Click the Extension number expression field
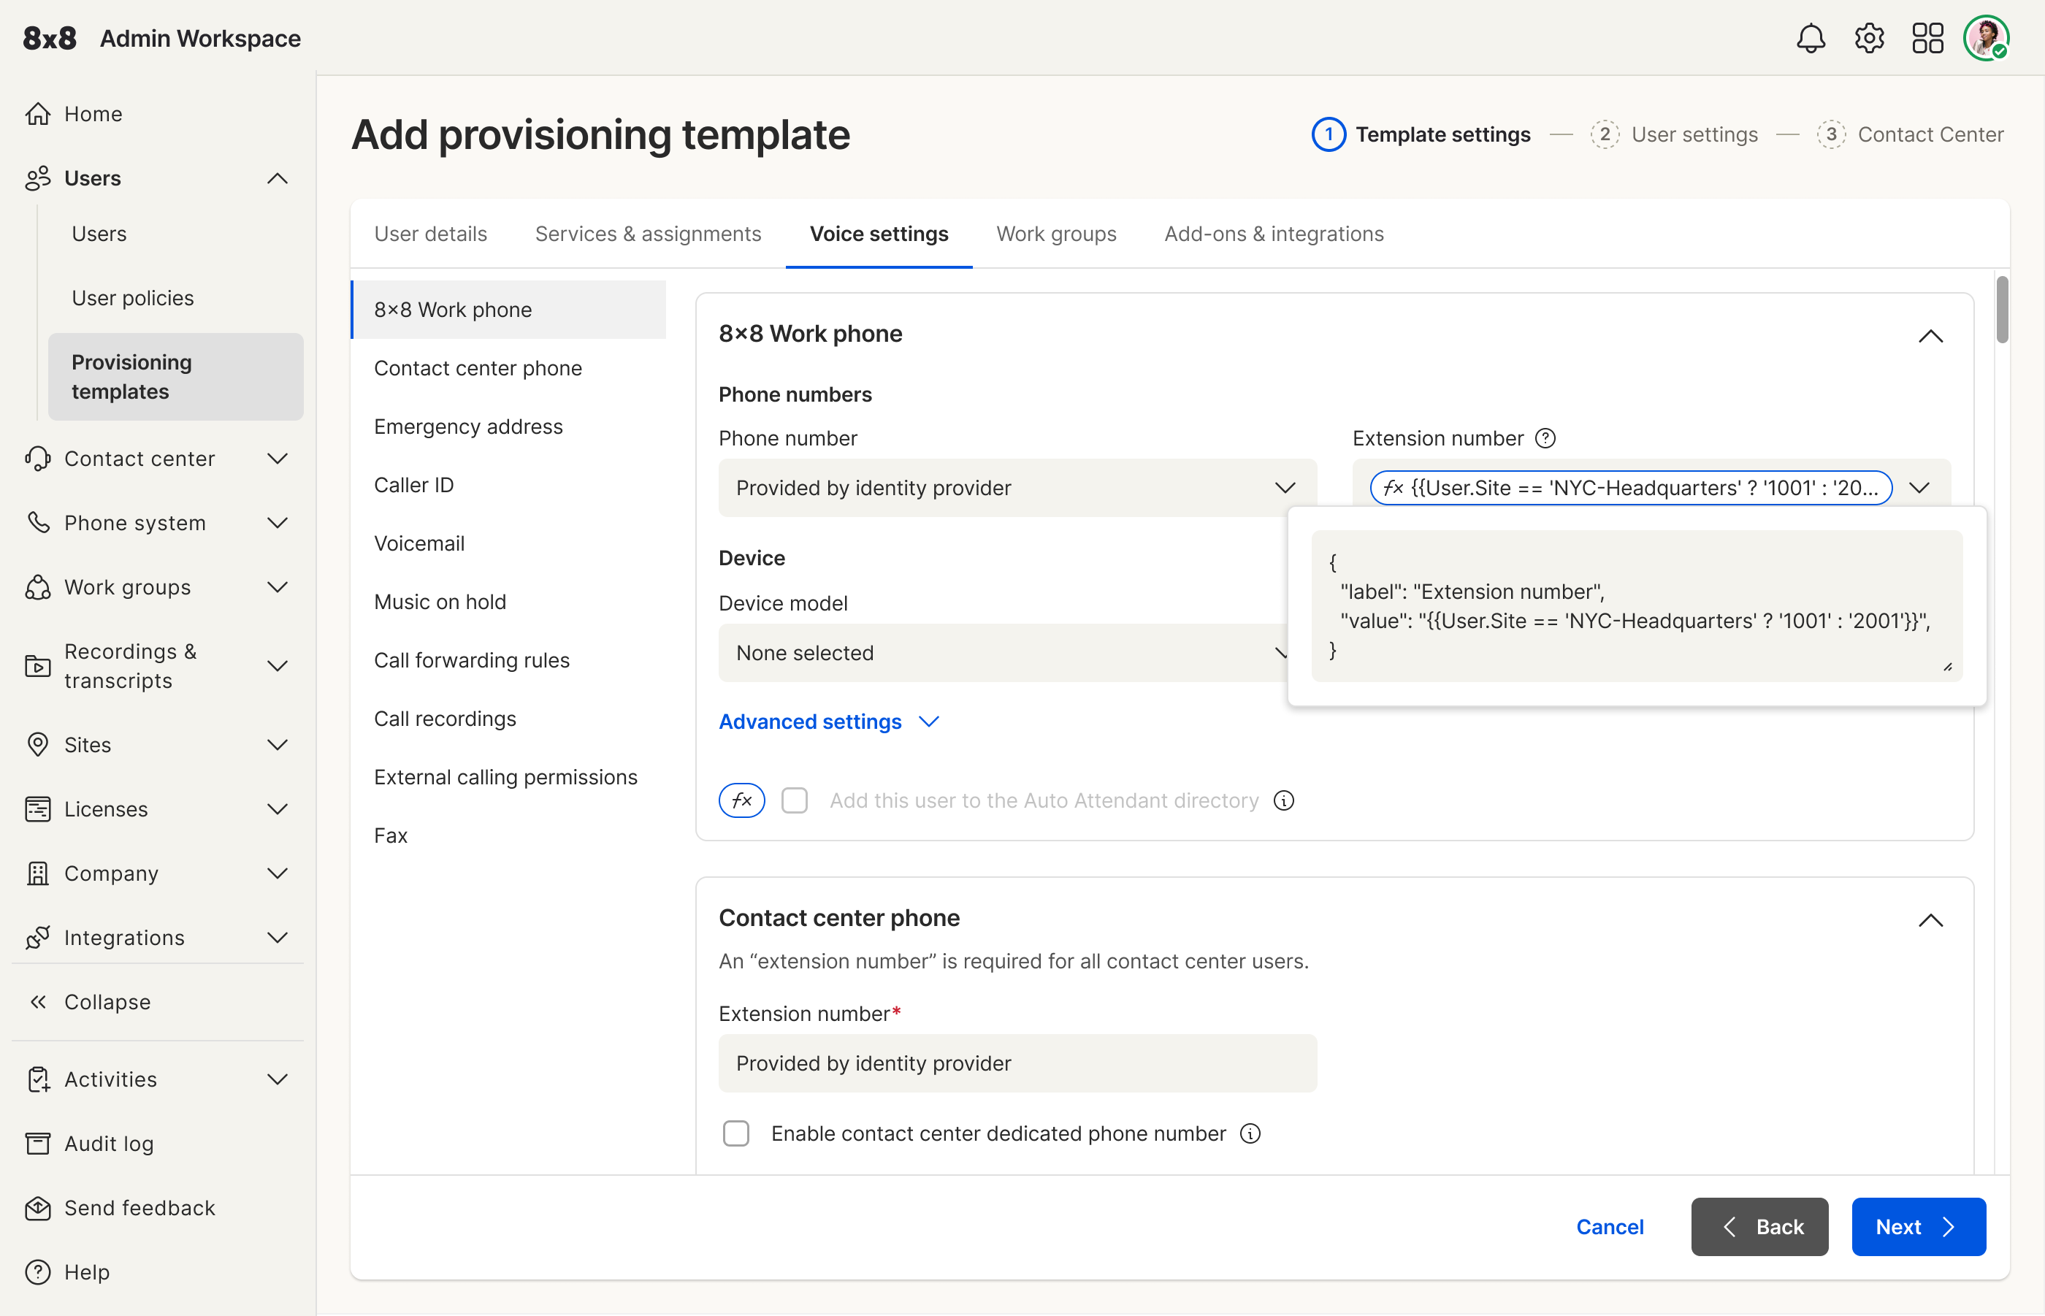 click(1631, 487)
